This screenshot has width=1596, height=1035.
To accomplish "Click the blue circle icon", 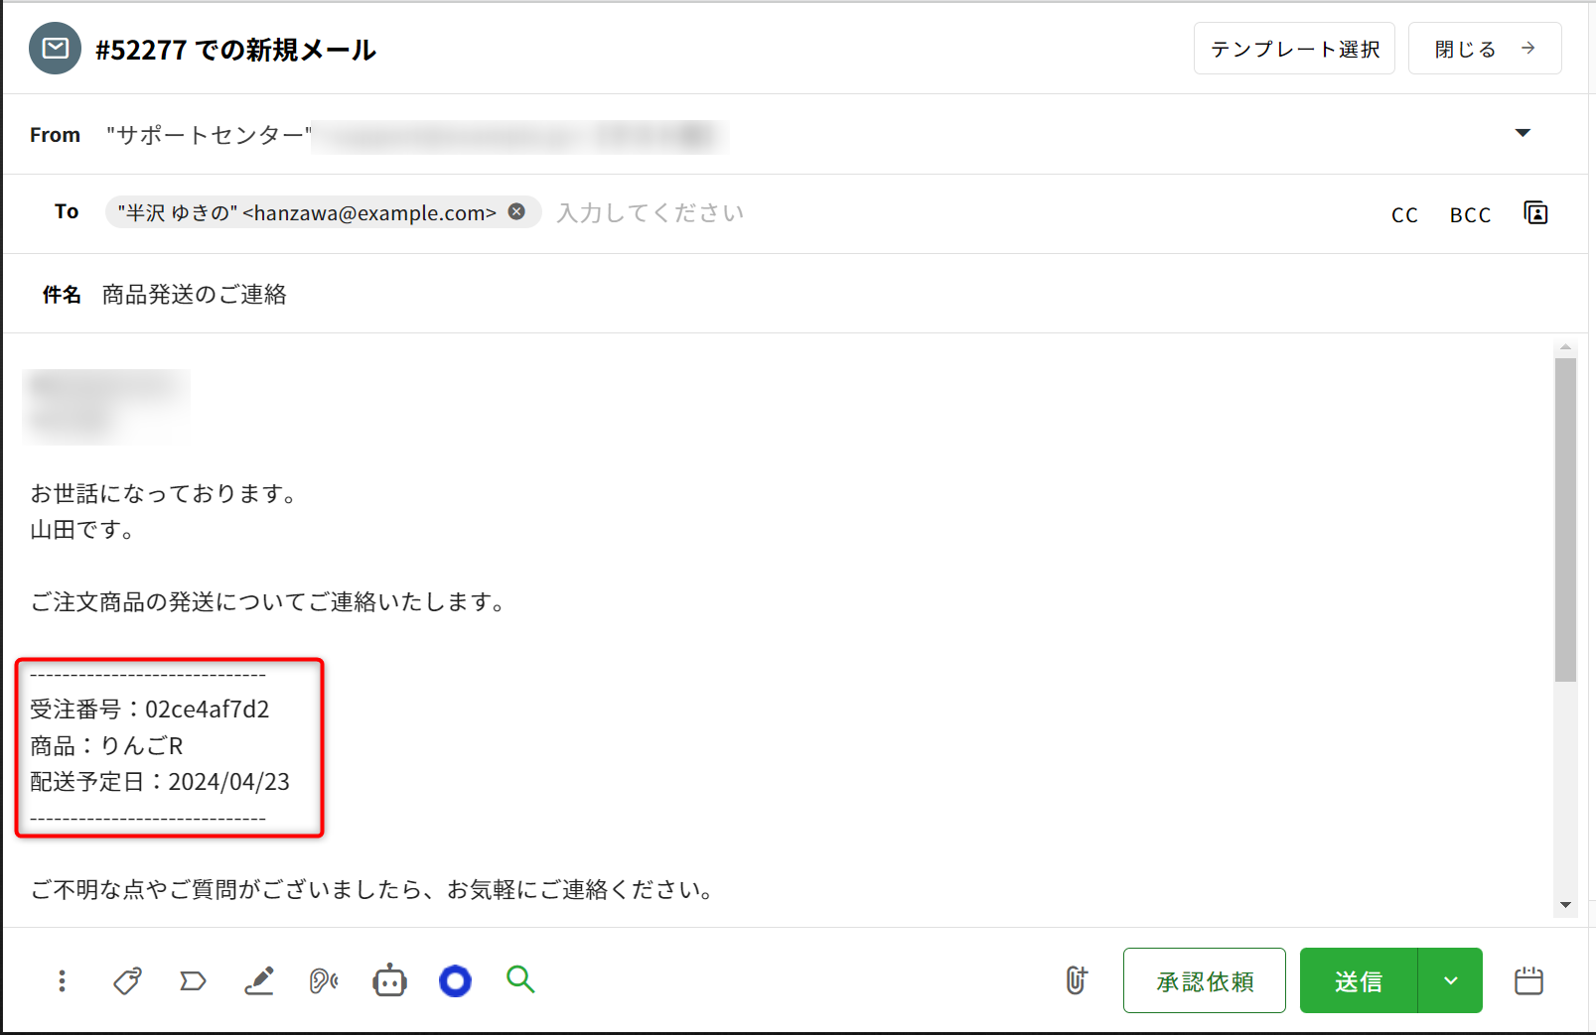I will pos(455,981).
